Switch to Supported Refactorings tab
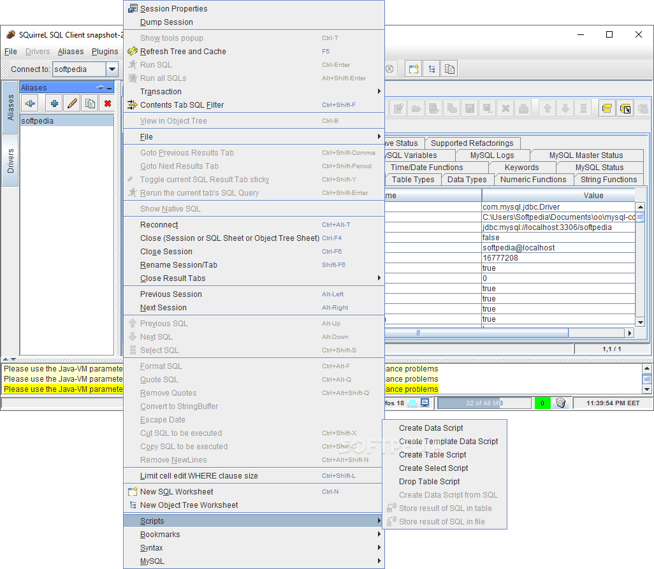The image size is (654, 569). pos(472,143)
